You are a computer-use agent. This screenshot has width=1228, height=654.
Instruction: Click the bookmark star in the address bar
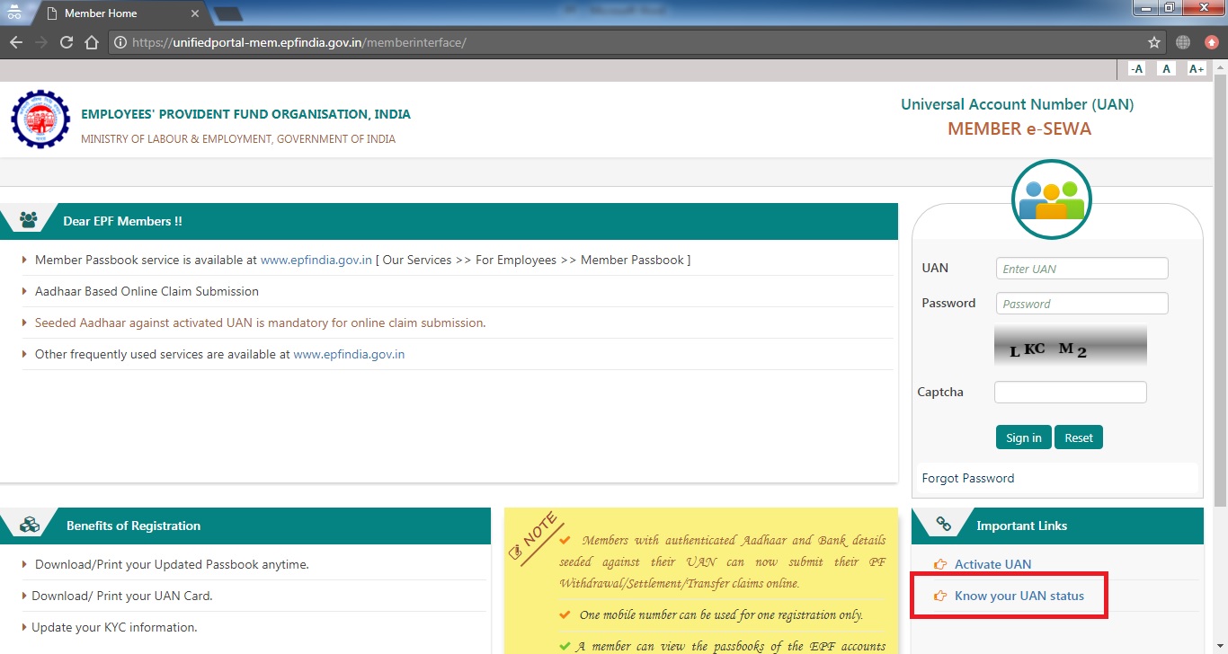click(x=1152, y=41)
